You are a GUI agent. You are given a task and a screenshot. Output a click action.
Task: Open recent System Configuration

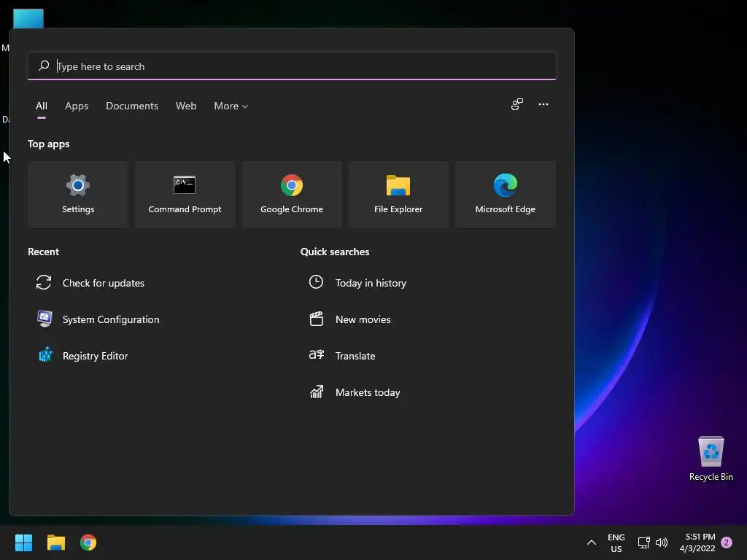point(111,319)
